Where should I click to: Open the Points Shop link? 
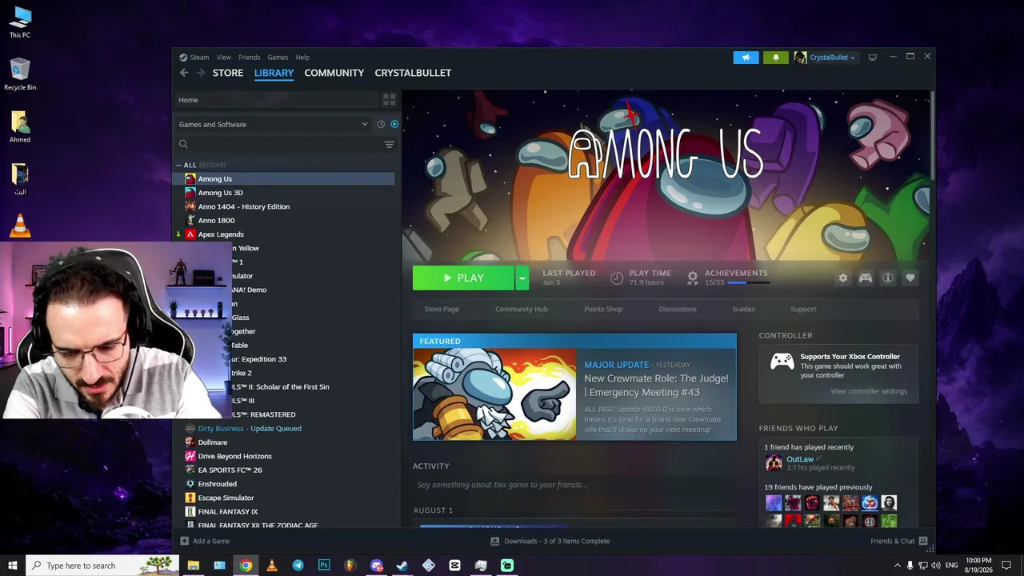pos(603,309)
